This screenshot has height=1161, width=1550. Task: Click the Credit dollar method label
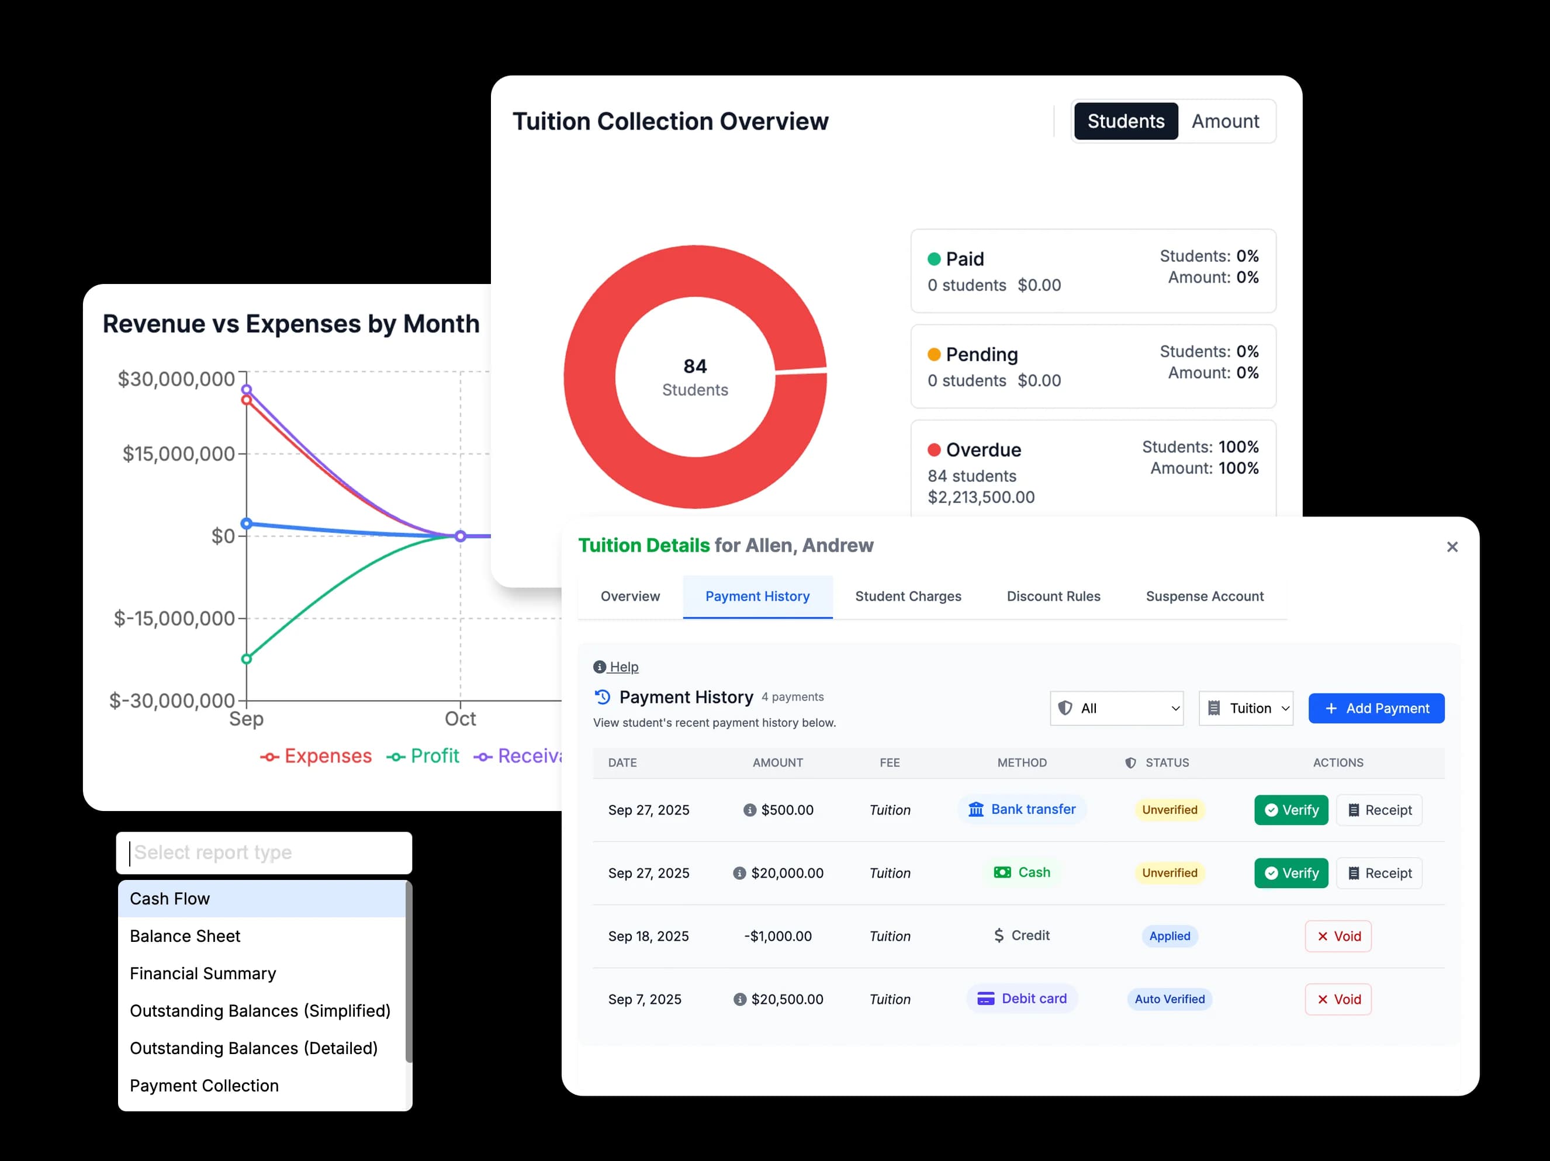1022,935
